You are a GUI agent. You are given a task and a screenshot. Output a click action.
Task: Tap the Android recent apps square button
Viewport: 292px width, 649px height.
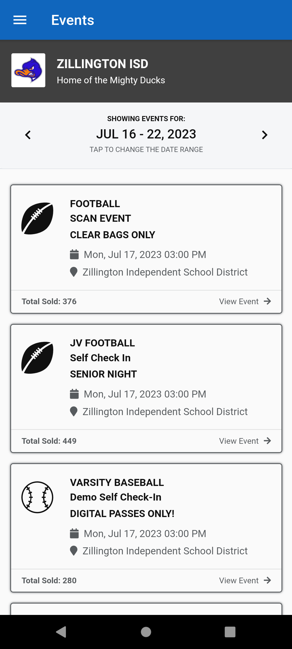(x=230, y=632)
